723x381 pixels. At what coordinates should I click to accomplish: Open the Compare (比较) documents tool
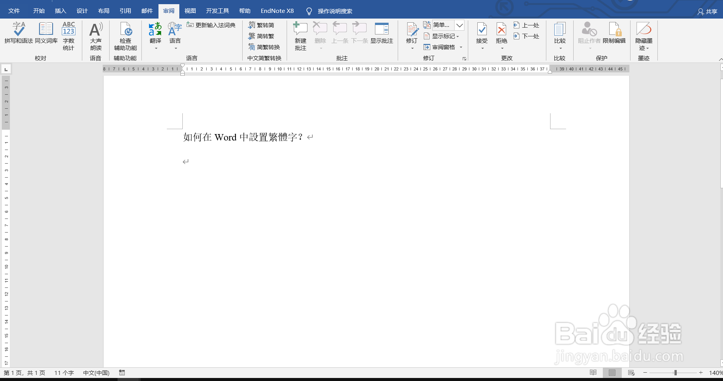click(x=560, y=33)
